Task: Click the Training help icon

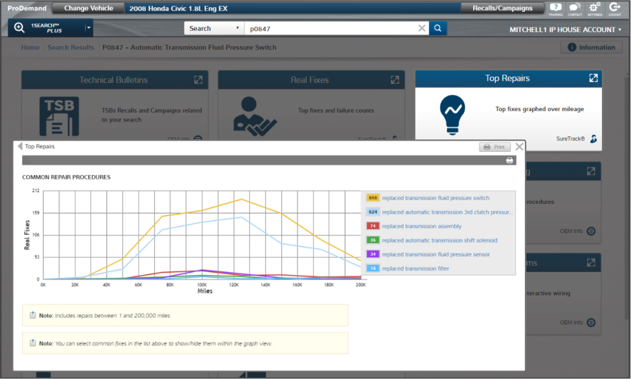Action: point(556,8)
